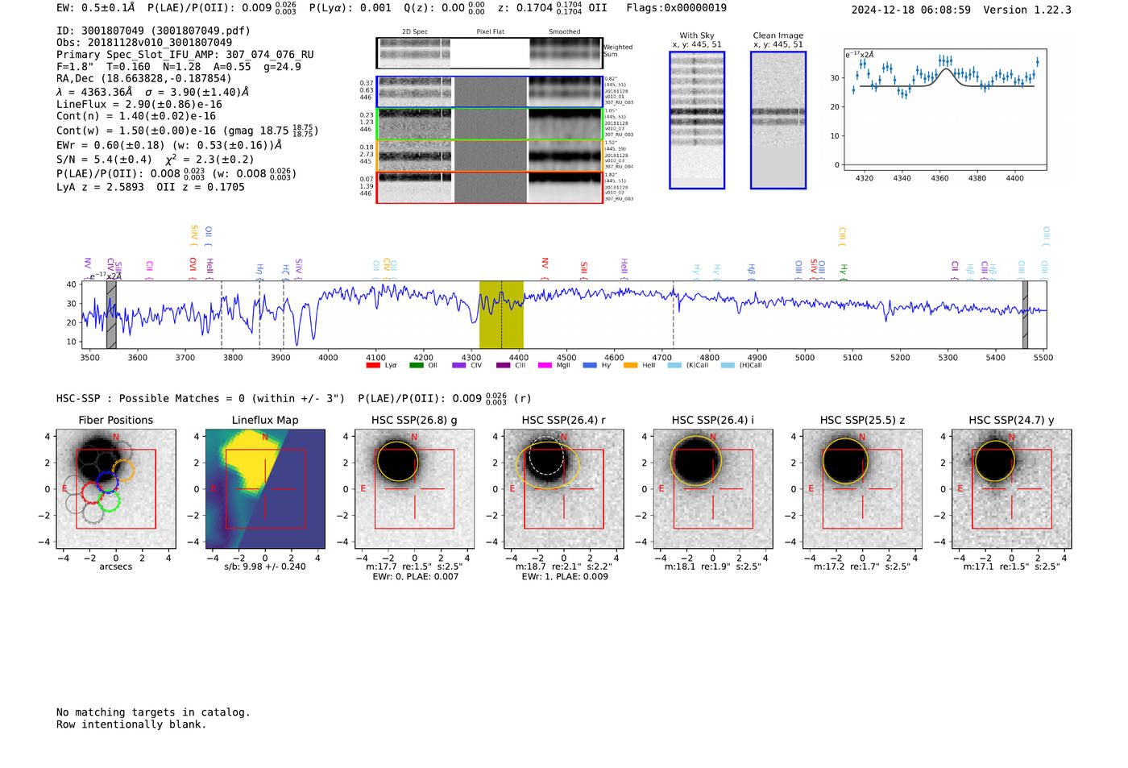Click the (K)CaII legend swatch

point(675,366)
